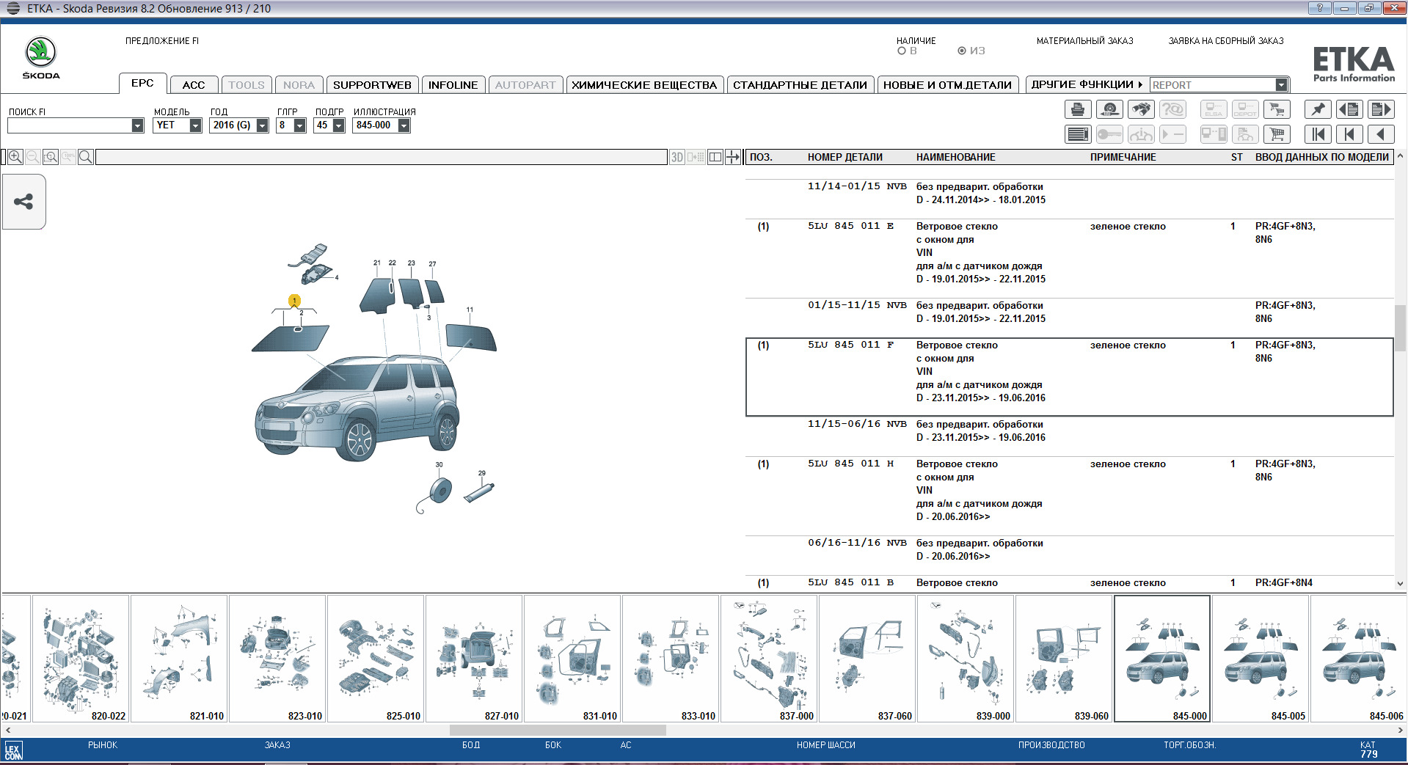Image resolution: width=1408 pixels, height=765 pixels.
Task: Go to next page with document-right icon
Action: click(1381, 110)
